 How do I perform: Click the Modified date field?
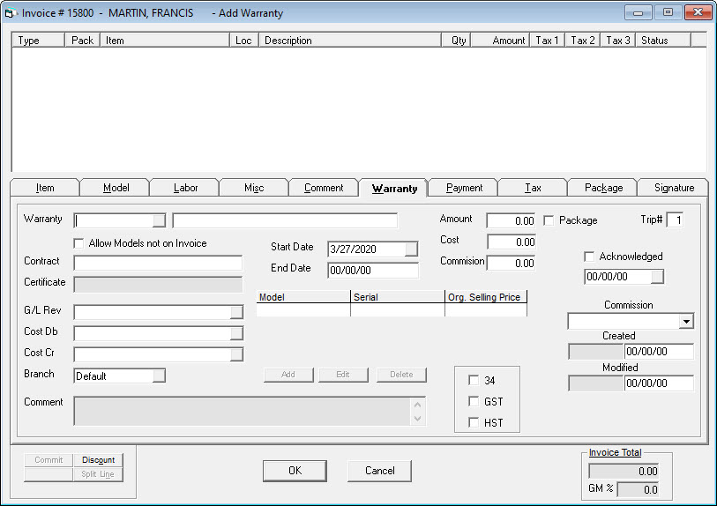click(659, 383)
